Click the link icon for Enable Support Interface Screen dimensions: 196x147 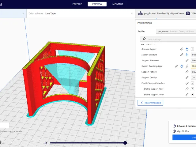[187, 83]
